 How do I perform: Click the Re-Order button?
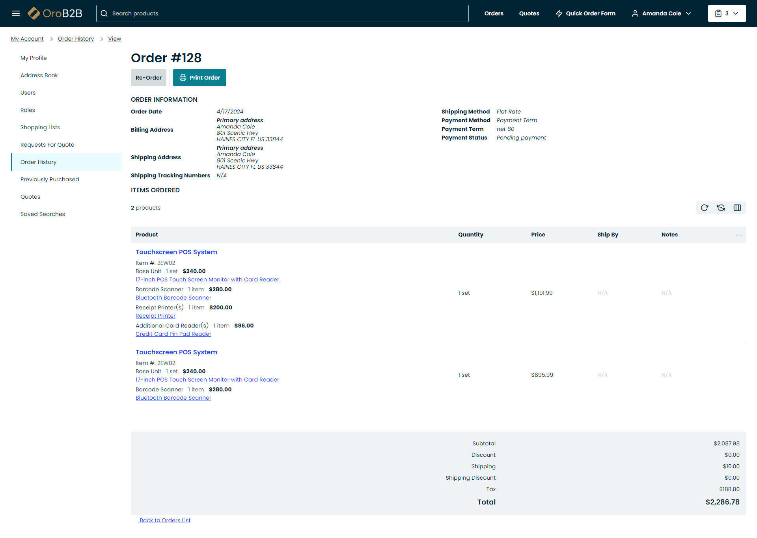pyautogui.click(x=149, y=78)
